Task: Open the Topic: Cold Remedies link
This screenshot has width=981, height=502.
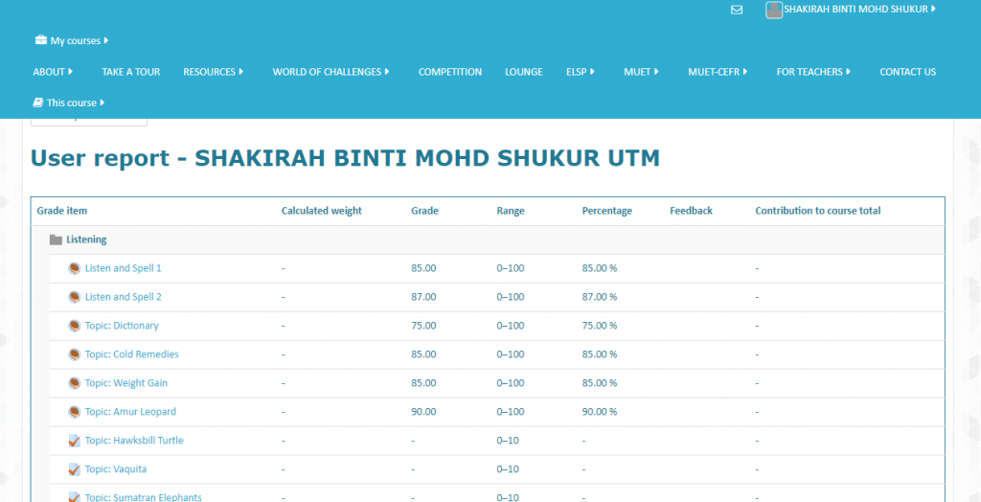Action: tap(131, 354)
